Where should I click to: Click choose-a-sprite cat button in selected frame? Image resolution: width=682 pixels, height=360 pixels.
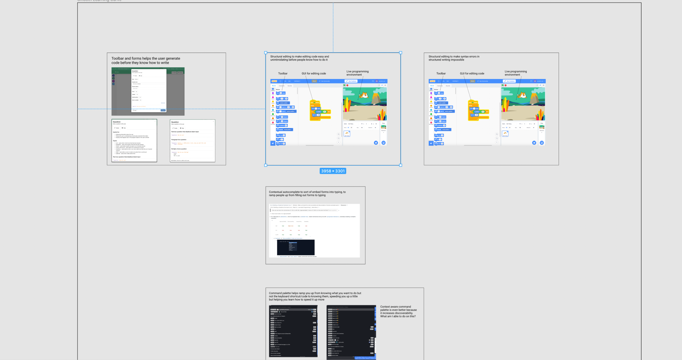click(x=376, y=143)
